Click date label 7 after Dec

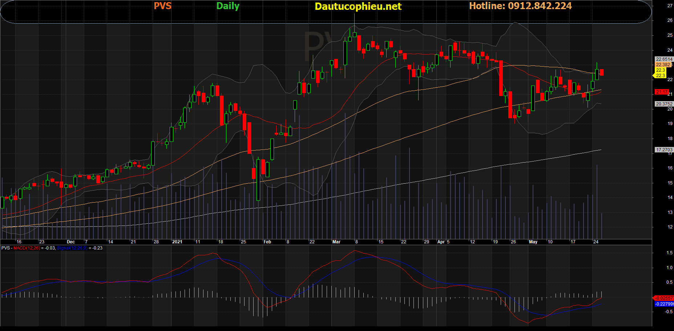point(86,242)
